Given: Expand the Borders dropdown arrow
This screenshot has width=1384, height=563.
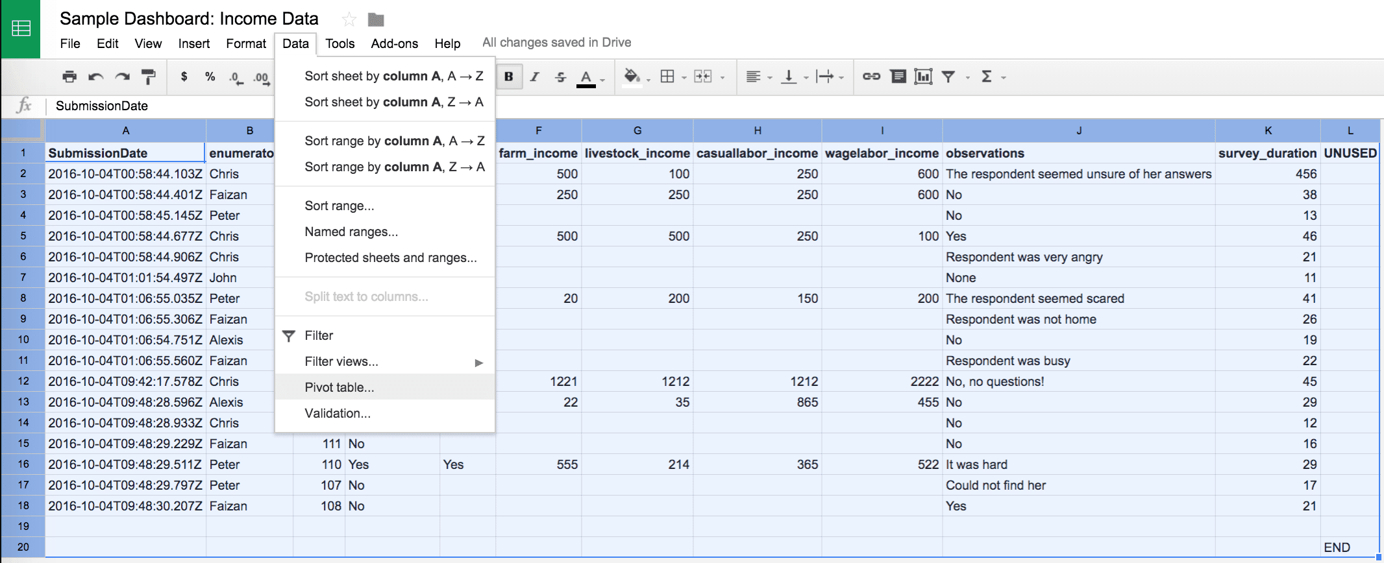Looking at the screenshot, I should [684, 78].
